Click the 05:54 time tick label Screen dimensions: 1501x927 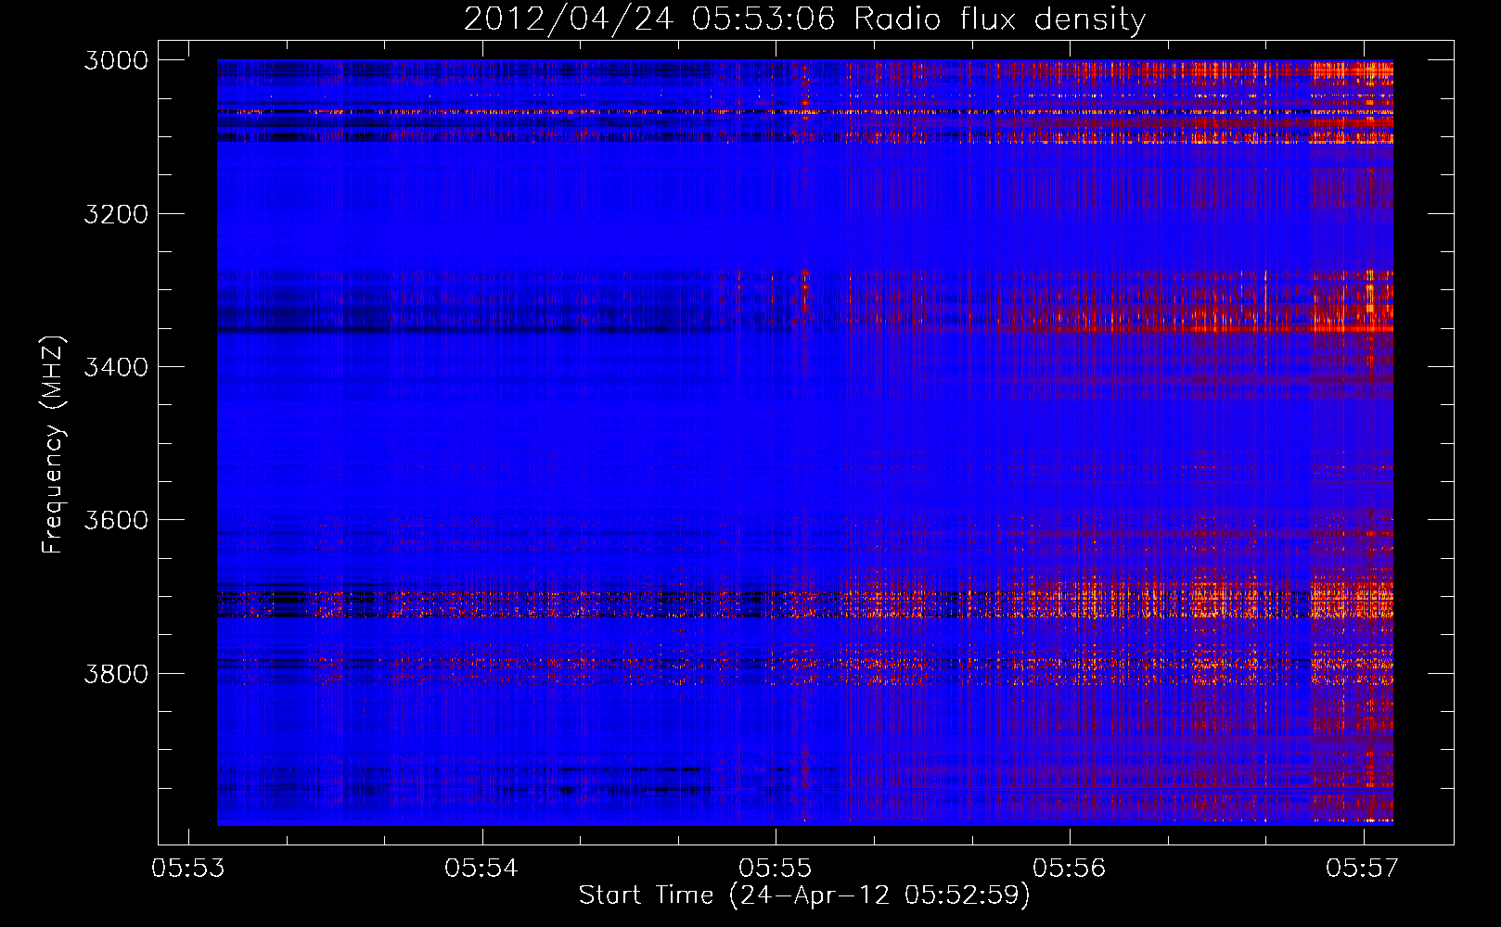(481, 868)
